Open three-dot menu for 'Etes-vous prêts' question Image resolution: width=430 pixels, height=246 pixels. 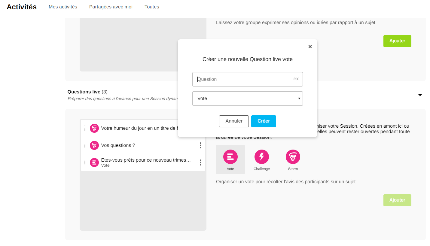pos(200,162)
